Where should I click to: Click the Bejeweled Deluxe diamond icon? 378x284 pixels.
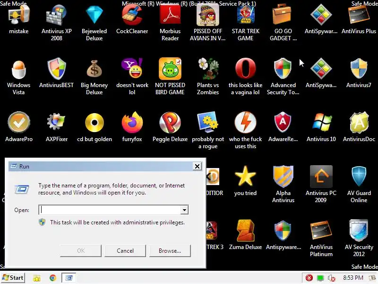[x=94, y=15]
